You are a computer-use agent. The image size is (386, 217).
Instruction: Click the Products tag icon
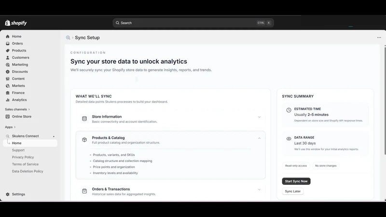tap(8, 51)
